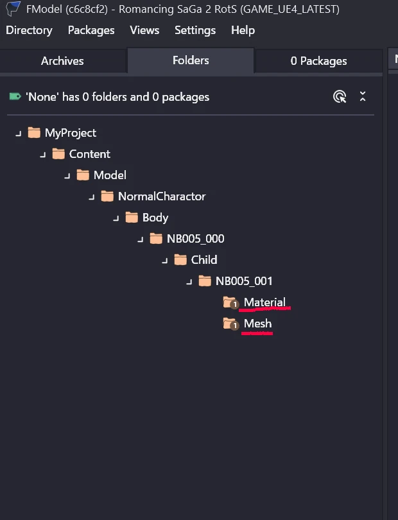Screen dimensions: 398x520
Task: Click the MyProject folder icon
Action: point(34,133)
